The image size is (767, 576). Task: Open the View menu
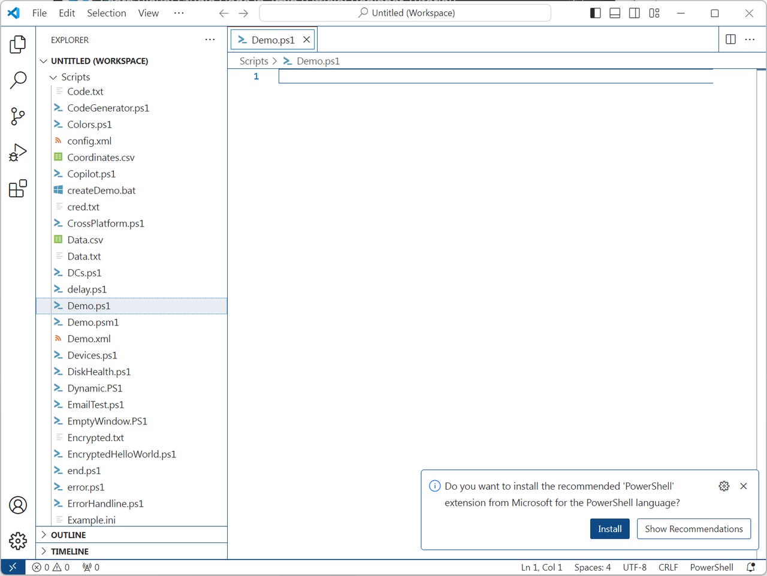pyautogui.click(x=148, y=13)
